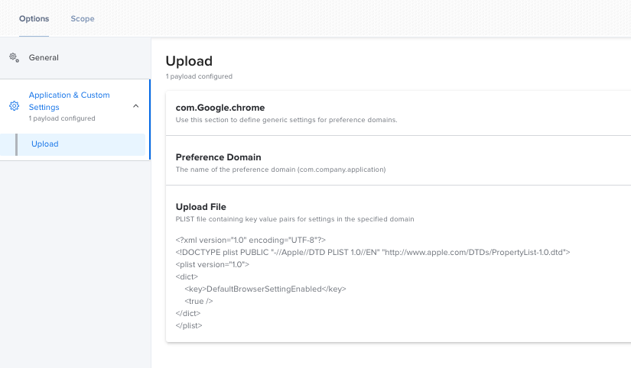The height and width of the screenshot is (368, 631).
Task: Click the Upload File section title
Action: [201, 207]
